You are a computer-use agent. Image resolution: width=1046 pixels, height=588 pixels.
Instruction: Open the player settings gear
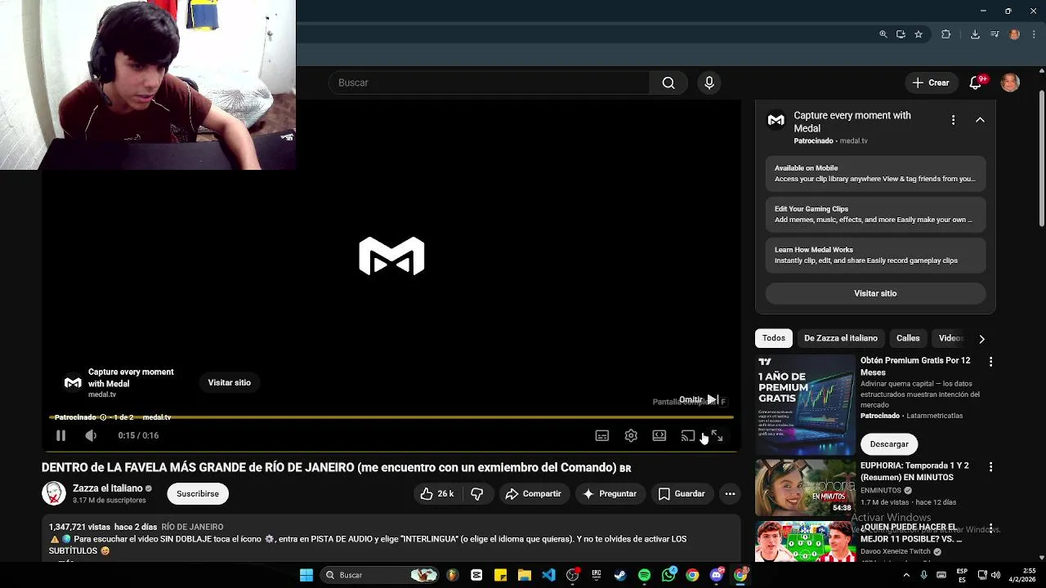point(631,436)
